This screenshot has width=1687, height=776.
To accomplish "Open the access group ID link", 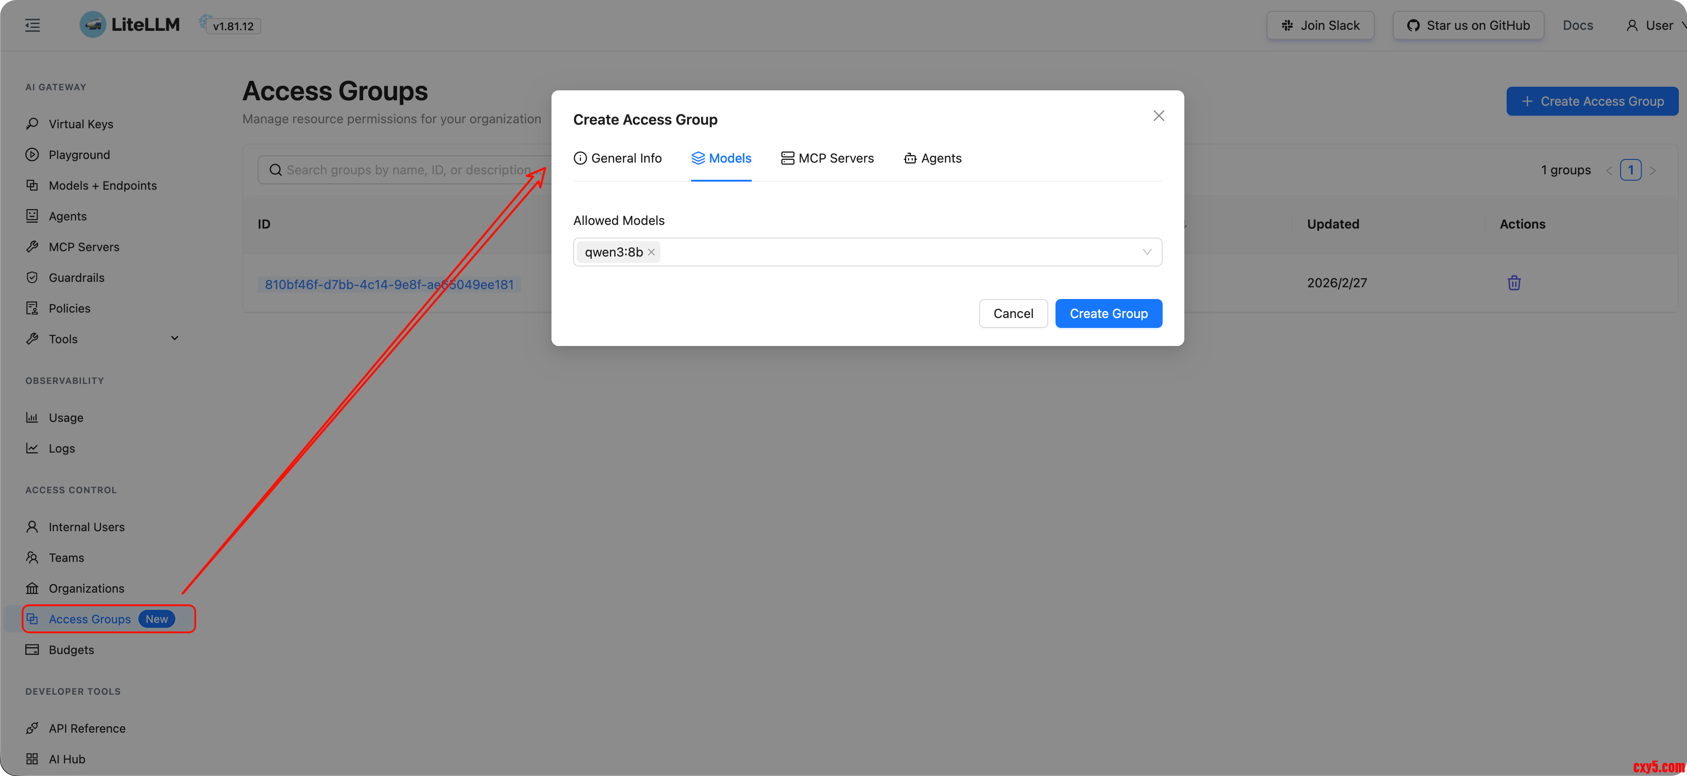I will point(389,285).
